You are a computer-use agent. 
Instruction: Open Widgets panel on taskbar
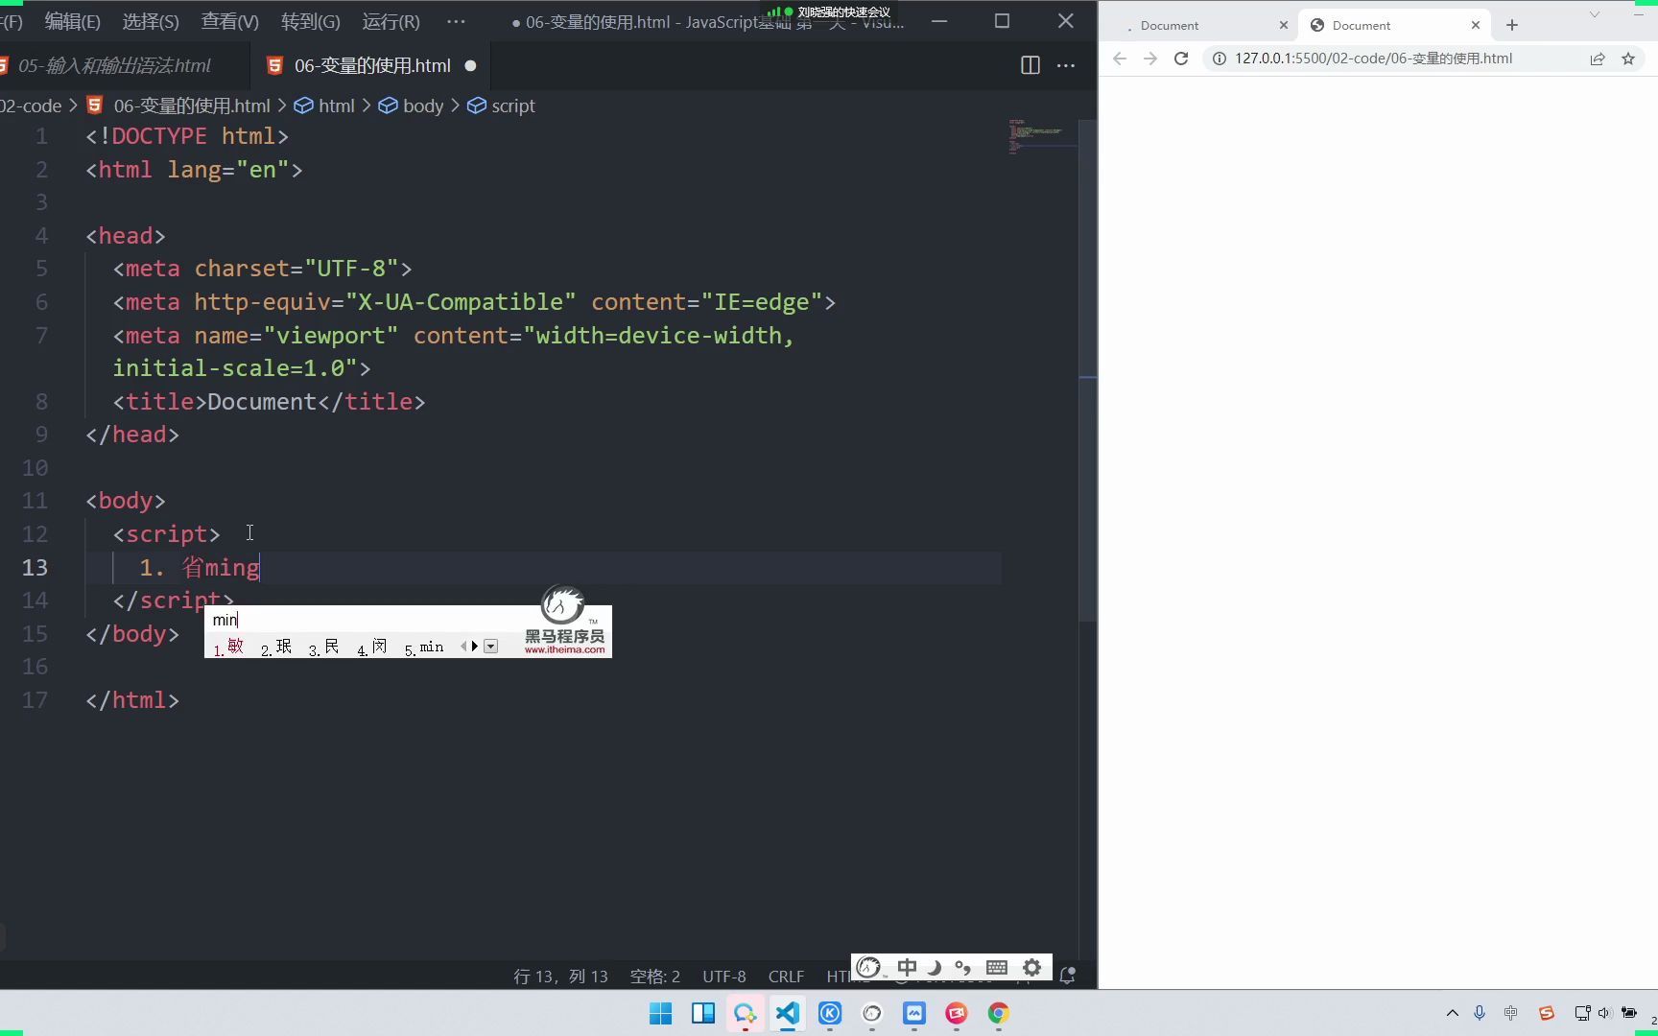click(x=703, y=1013)
